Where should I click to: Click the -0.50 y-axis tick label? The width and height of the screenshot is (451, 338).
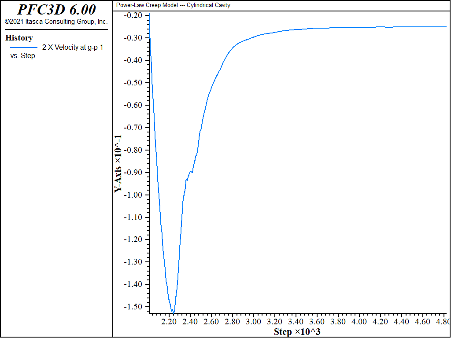(x=133, y=83)
